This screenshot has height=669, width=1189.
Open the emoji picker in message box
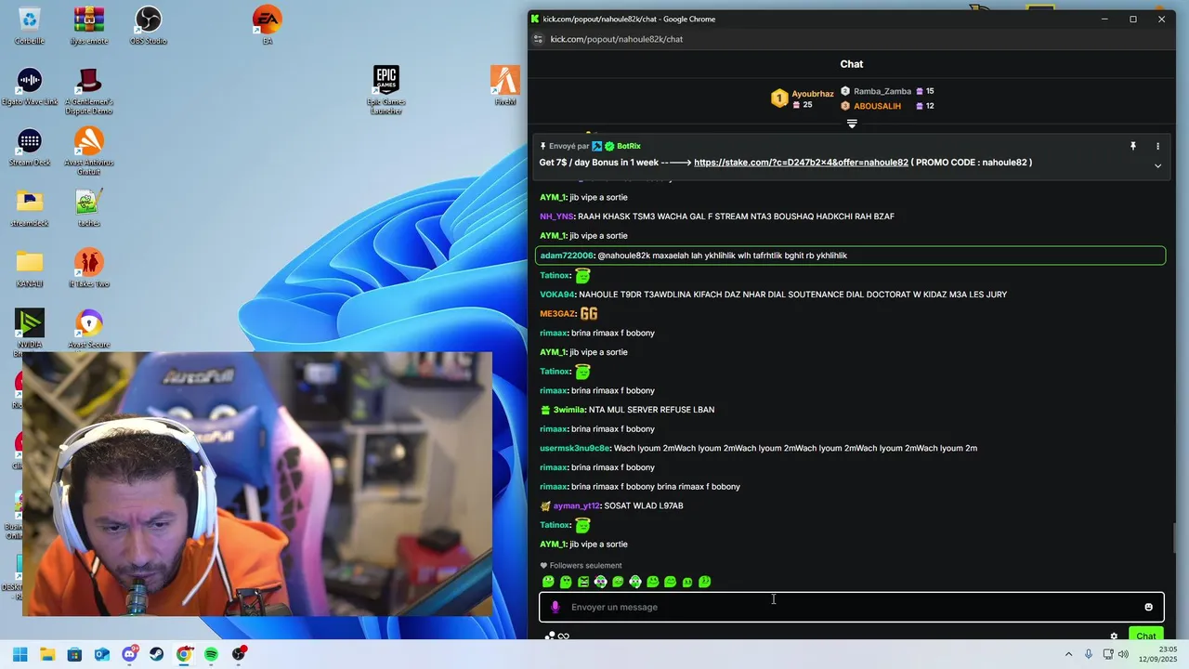pos(1148,607)
